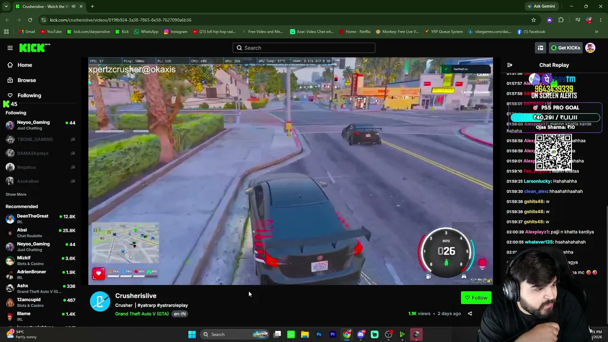Open the YRP Queue System bookmark
This screenshot has height=342, width=608.
click(444, 32)
